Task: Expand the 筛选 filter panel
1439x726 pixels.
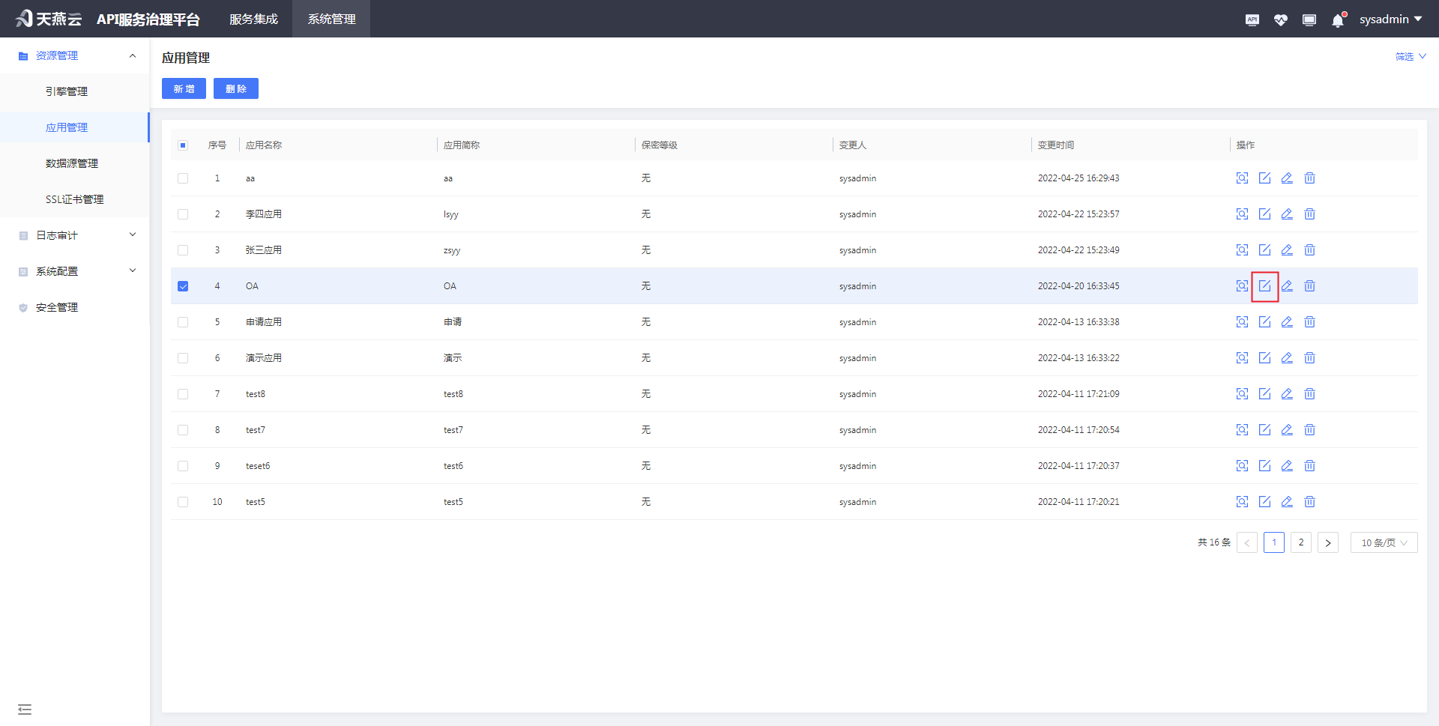Action: tap(1410, 57)
